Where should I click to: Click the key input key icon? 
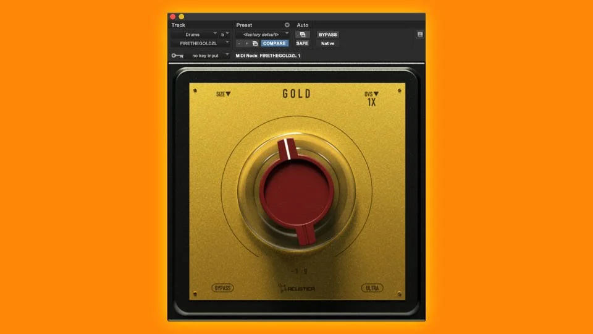177,56
